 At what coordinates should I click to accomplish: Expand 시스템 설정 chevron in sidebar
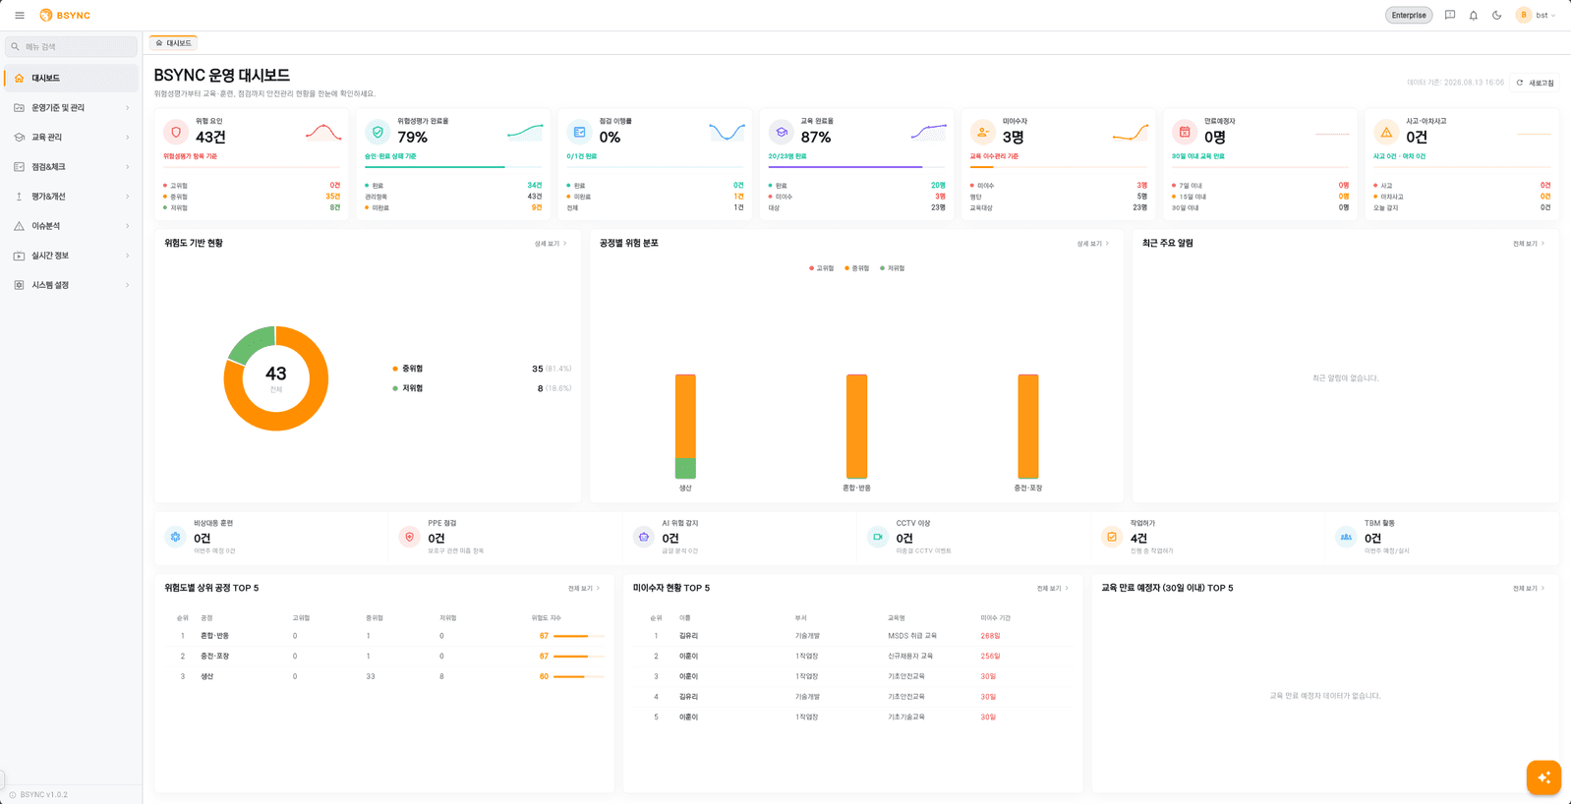128,285
